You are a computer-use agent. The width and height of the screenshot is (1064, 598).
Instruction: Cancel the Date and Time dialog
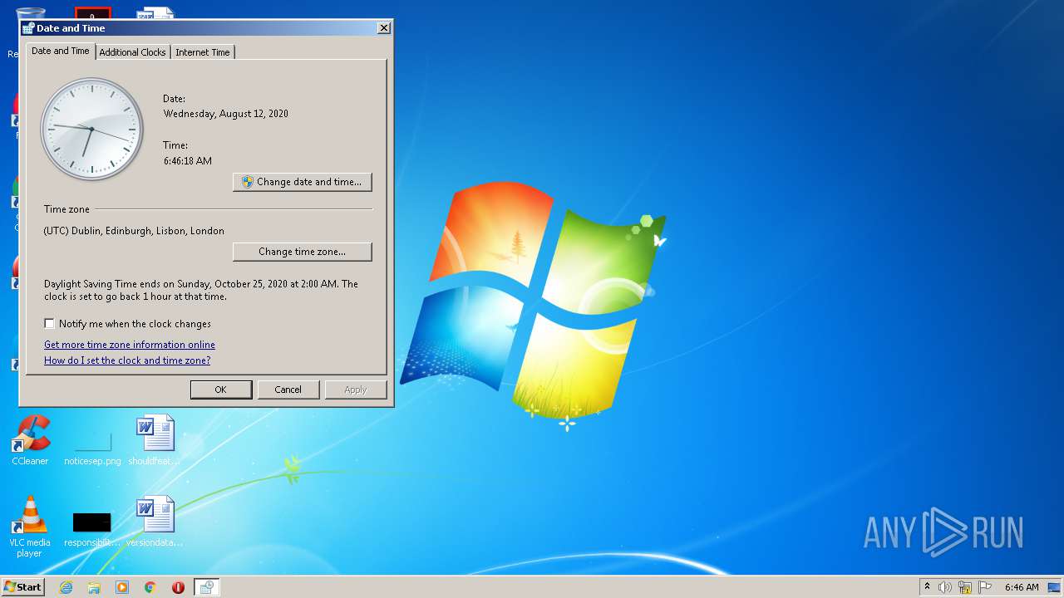point(288,390)
